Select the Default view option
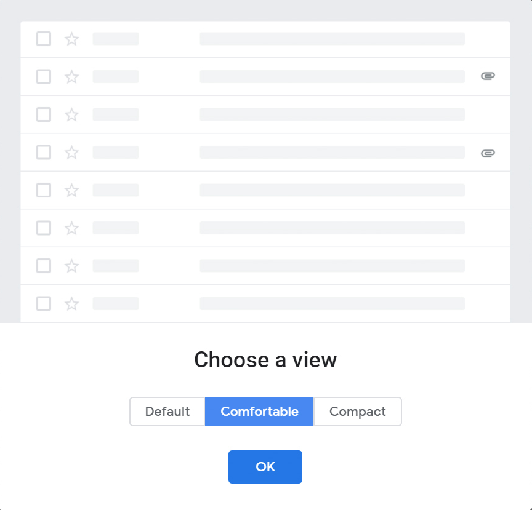532x510 pixels. [x=167, y=412]
